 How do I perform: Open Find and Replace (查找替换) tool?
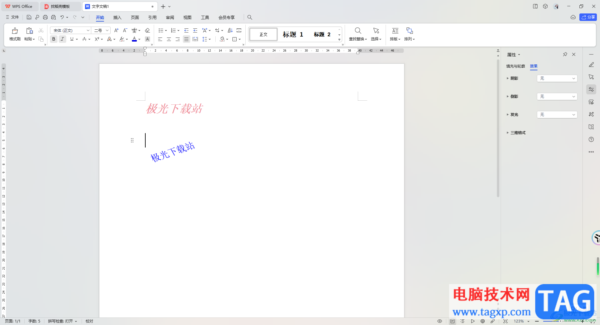[358, 34]
